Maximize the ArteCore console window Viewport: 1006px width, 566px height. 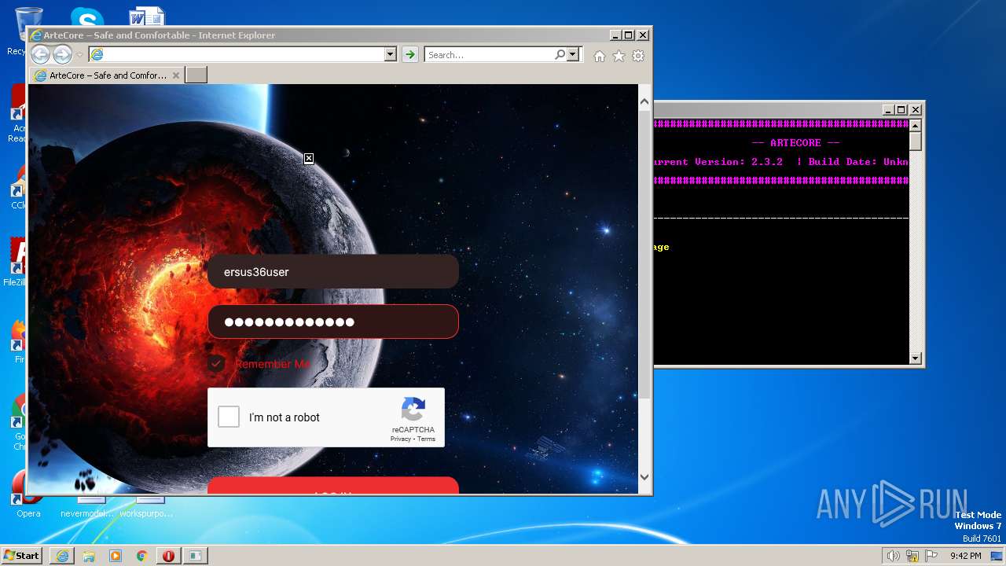[x=901, y=110]
